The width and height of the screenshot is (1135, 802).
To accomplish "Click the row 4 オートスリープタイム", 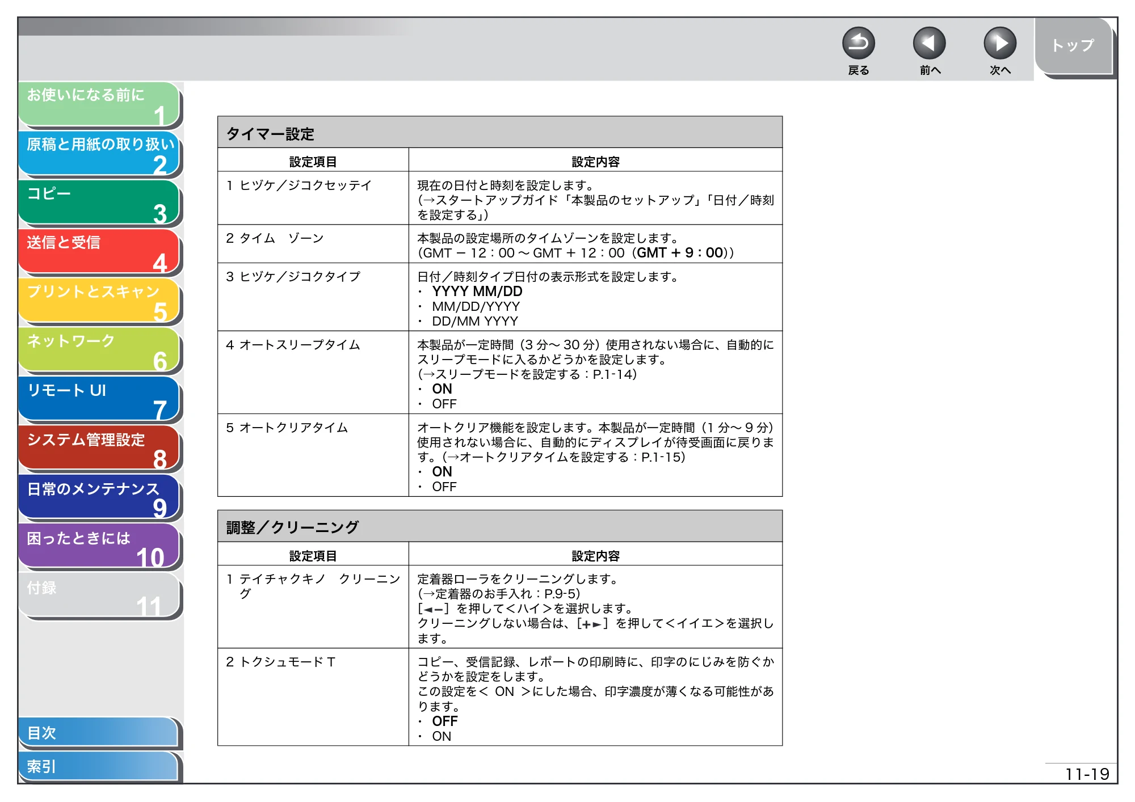I will pyautogui.click(x=500, y=373).
